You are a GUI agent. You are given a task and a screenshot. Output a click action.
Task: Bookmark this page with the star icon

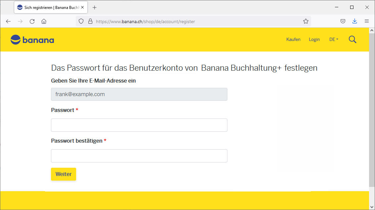[x=305, y=21]
